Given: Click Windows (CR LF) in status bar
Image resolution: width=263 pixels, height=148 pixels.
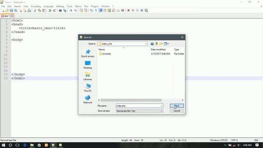Looking at the screenshot, I should click(x=219, y=140).
